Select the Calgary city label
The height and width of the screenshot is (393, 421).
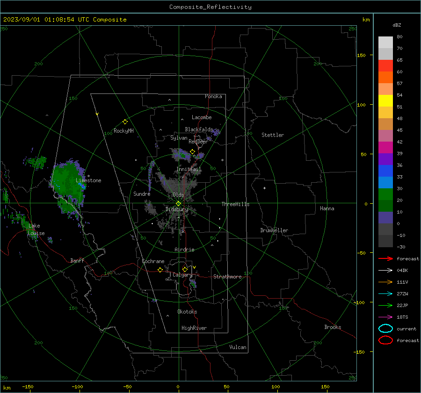pos(182,275)
